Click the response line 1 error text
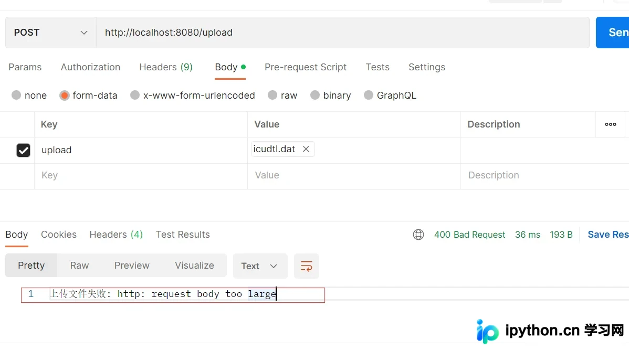 pyautogui.click(x=163, y=294)
